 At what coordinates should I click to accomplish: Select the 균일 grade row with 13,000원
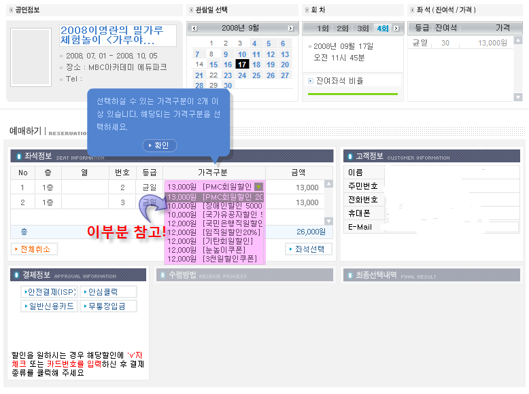(x=460, y=43)
